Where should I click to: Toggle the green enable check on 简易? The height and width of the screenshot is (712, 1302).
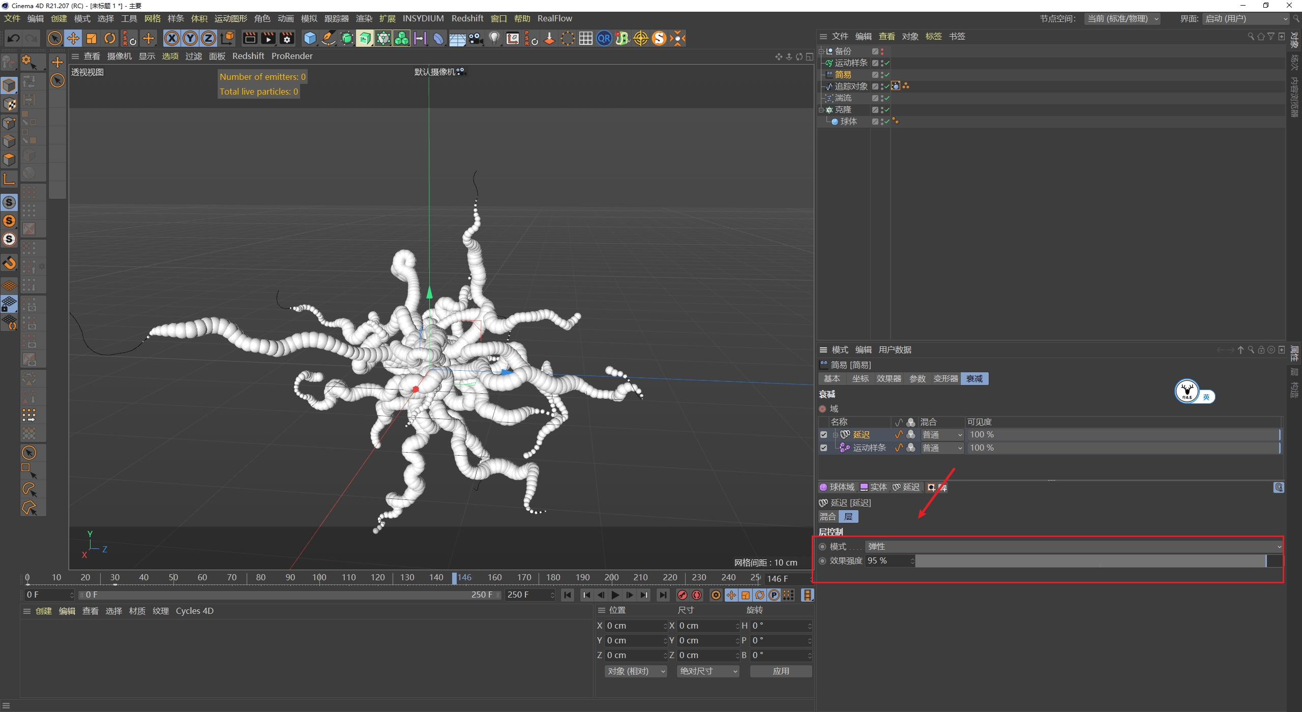tap(887, 74)
